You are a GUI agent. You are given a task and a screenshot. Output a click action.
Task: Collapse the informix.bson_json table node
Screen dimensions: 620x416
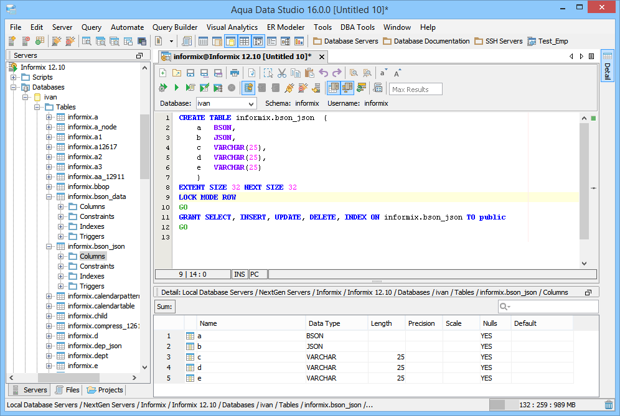[x=49, y=246]
